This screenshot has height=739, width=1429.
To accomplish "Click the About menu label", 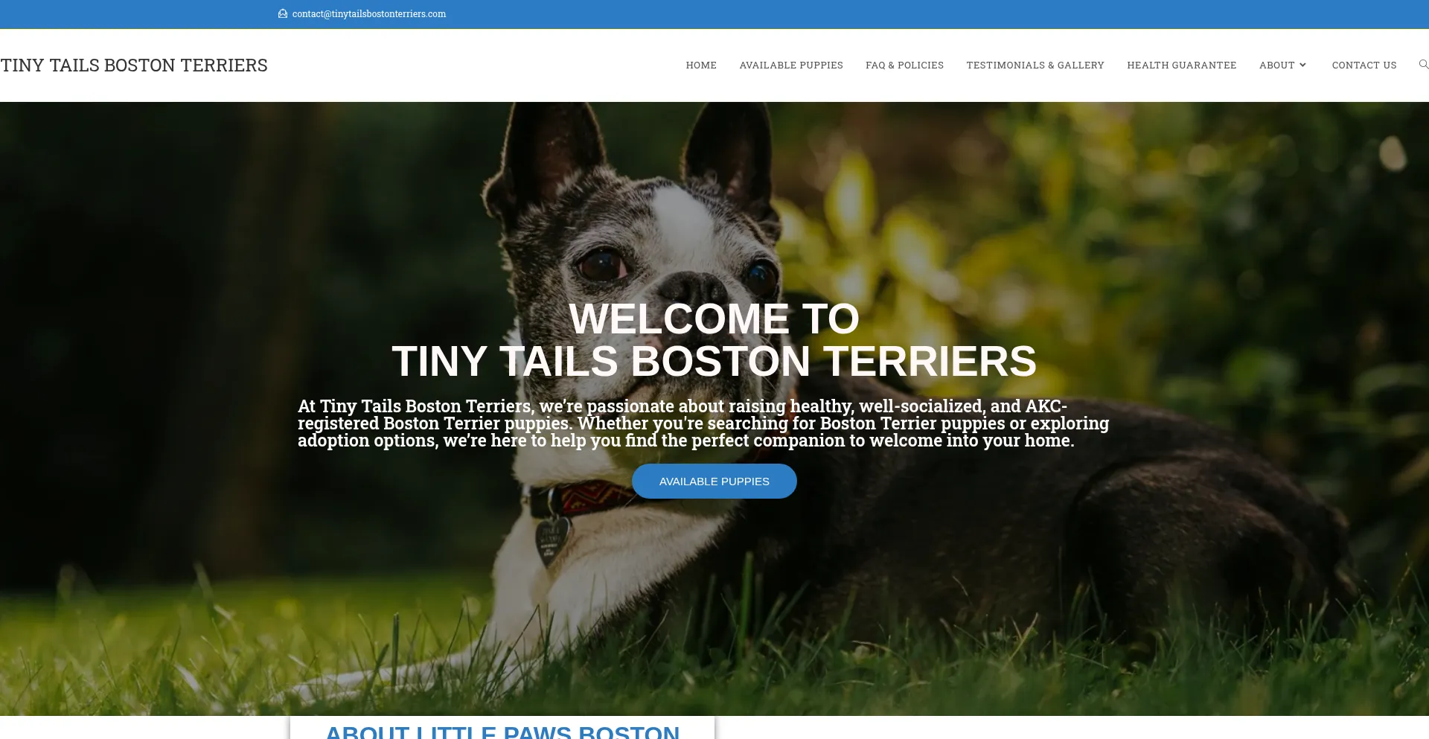I will [1277, 65].
